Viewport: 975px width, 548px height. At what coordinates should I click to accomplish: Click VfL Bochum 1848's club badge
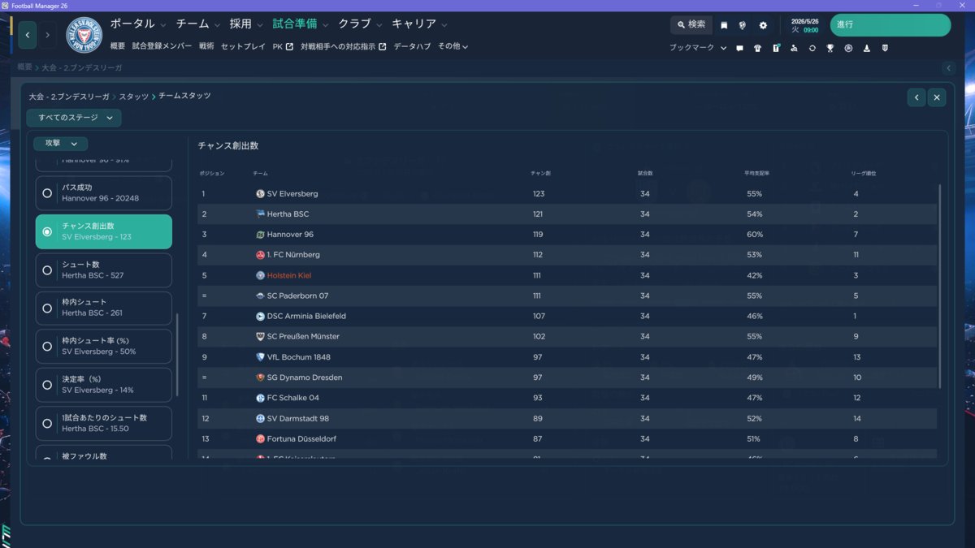(x=260, y=357)
